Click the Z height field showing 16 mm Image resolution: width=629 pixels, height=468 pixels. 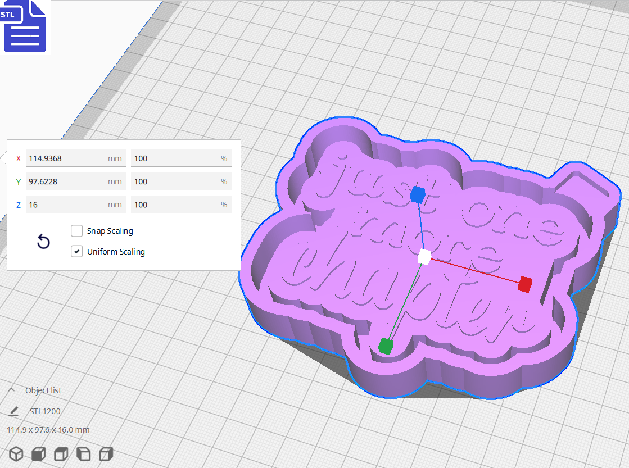click(76, 205)
